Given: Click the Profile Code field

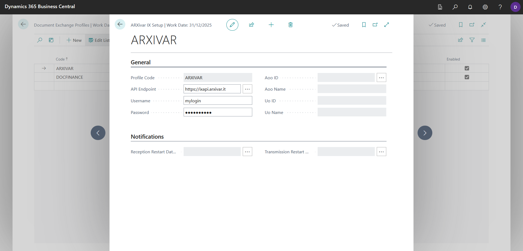Looking at the screenshot, I should click(218, 78).
